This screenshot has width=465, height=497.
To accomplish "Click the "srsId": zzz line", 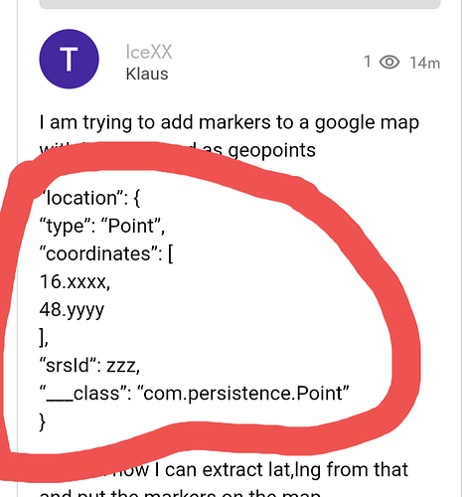I will 89,366.
